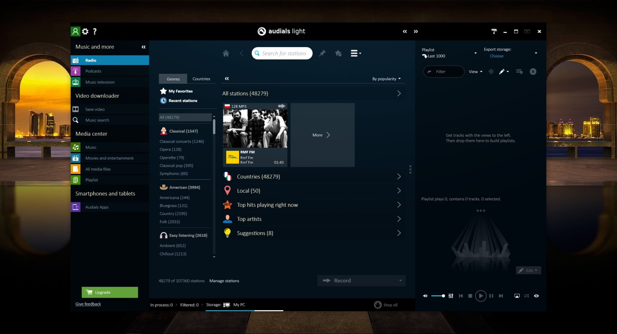Open the By popularity sorting dropdown
This screenshot has height=334, width=617.
point(386,79)
